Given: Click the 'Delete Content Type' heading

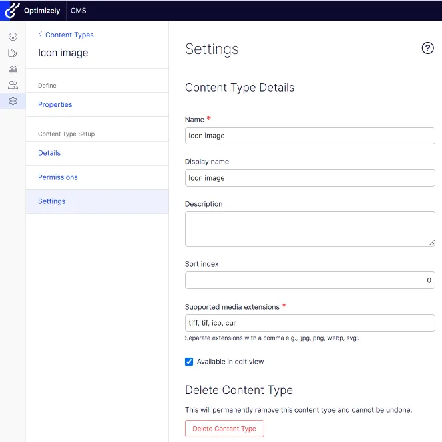Looking at the screenshot, I should (x=239, y=390).
